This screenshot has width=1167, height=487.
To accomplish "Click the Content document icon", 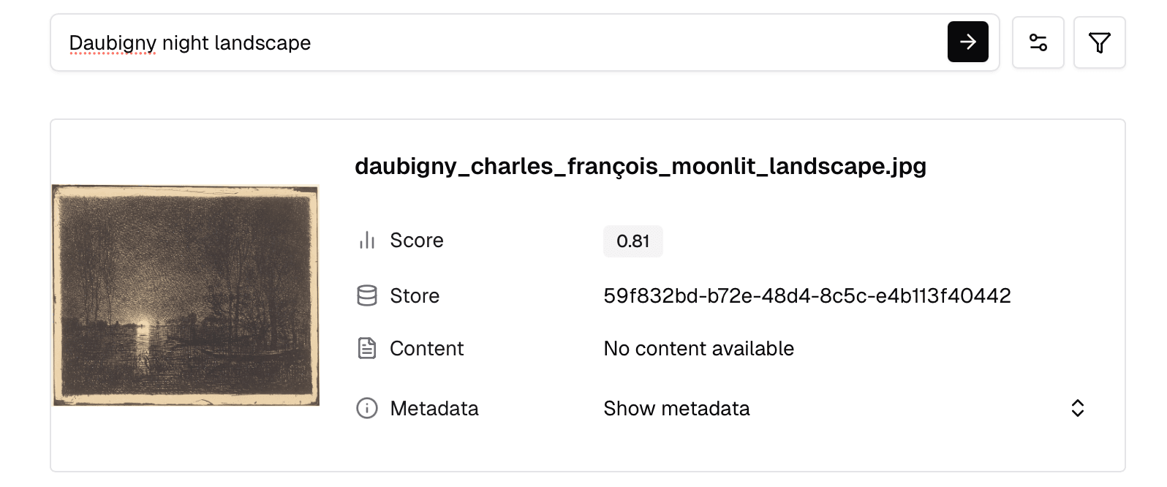I will click(367, 348).
